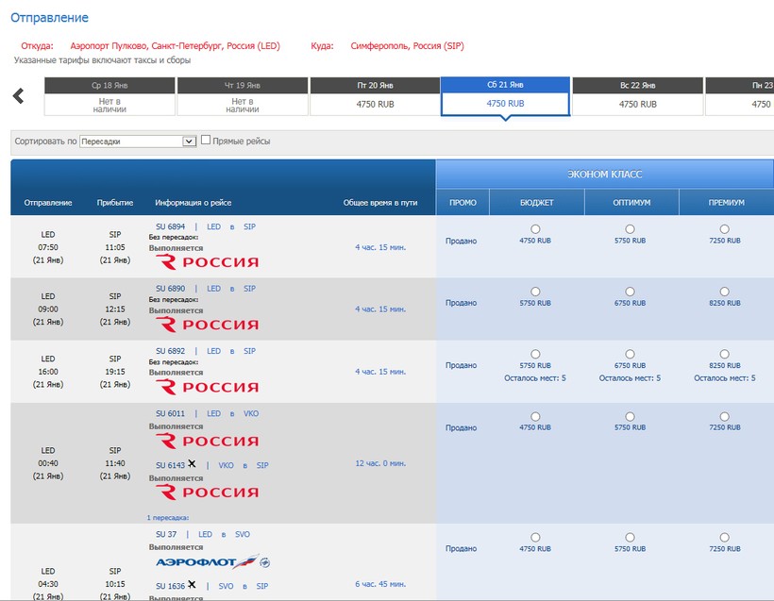Screen dimensions: 774x601
Task: Click the previous dates left arrow
Action: coord(18,96)
